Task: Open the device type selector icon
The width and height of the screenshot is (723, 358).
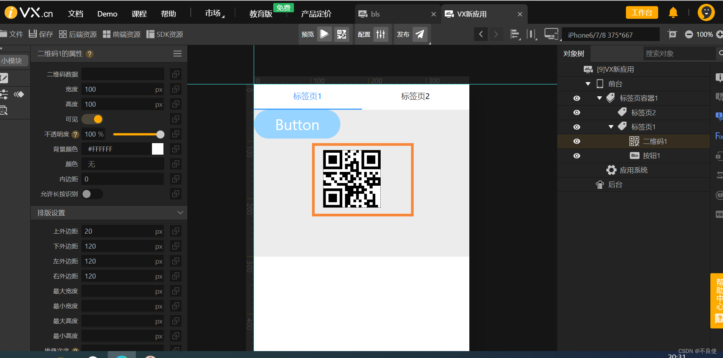Action: coord(551,35)
